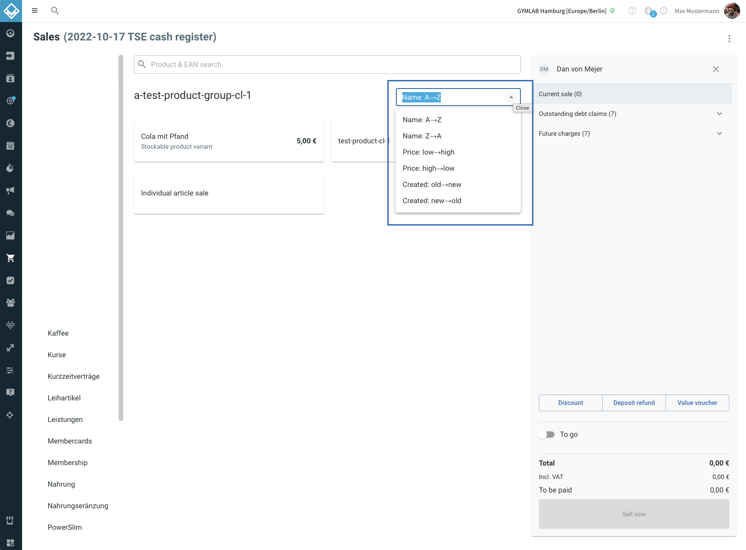Viewport: 746px width, 550px height.
Task: Click the green location pin next to GYMLAB Hamburg
Action: [x=612, y=11]
